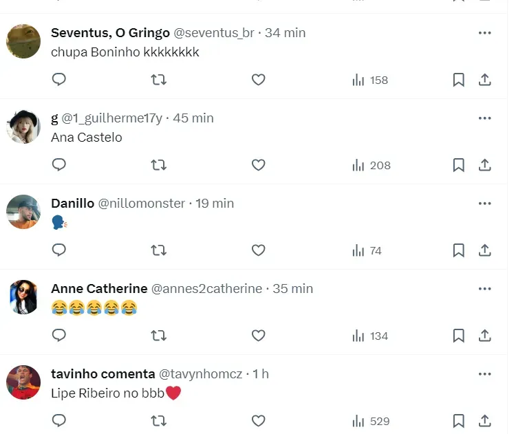The width and height of the screenshot is (516, 434).
Task: Repost Anne Catherine's tweet
Action: (x=158, y=336)
